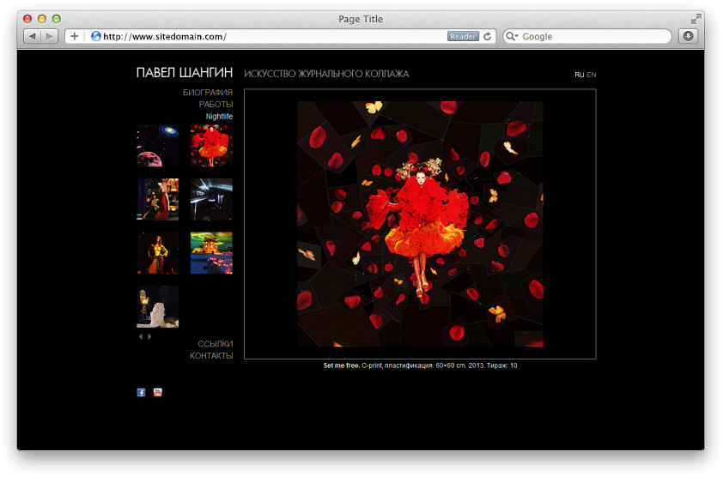Close the browser window with red button

pyautogui.click(x=27, y=19)
